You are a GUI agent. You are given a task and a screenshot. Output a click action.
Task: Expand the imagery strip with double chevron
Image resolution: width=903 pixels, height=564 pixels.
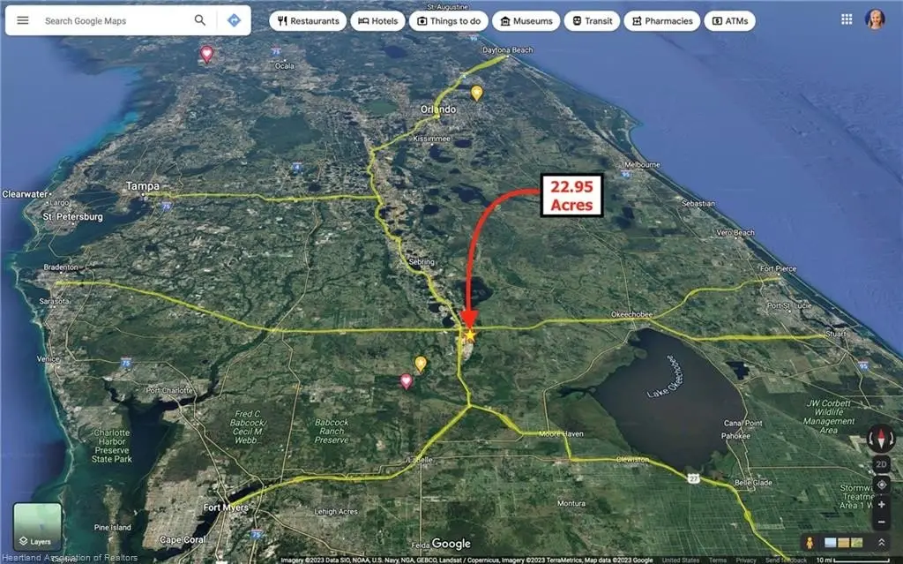point(882,543)
